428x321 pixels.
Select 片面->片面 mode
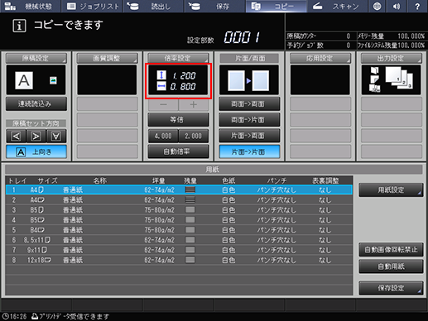coord(249,151)
